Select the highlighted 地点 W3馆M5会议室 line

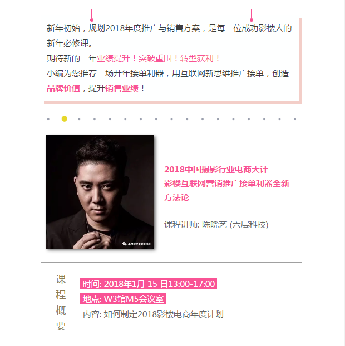point(123,299)
